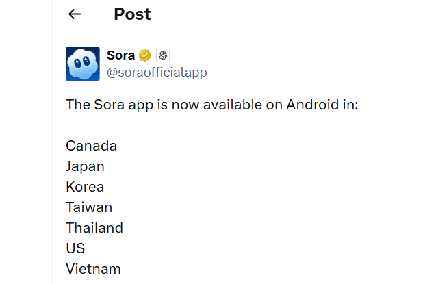Visit the @soraofficialapp handle
The height and width of the screenshot is (284, 436).
(x=157, y=72)
